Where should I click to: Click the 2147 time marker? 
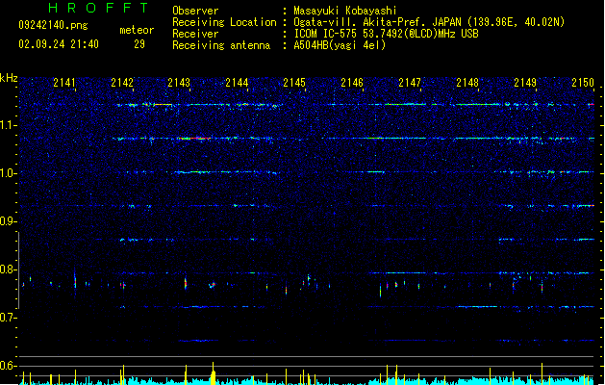tap(410, 83)
